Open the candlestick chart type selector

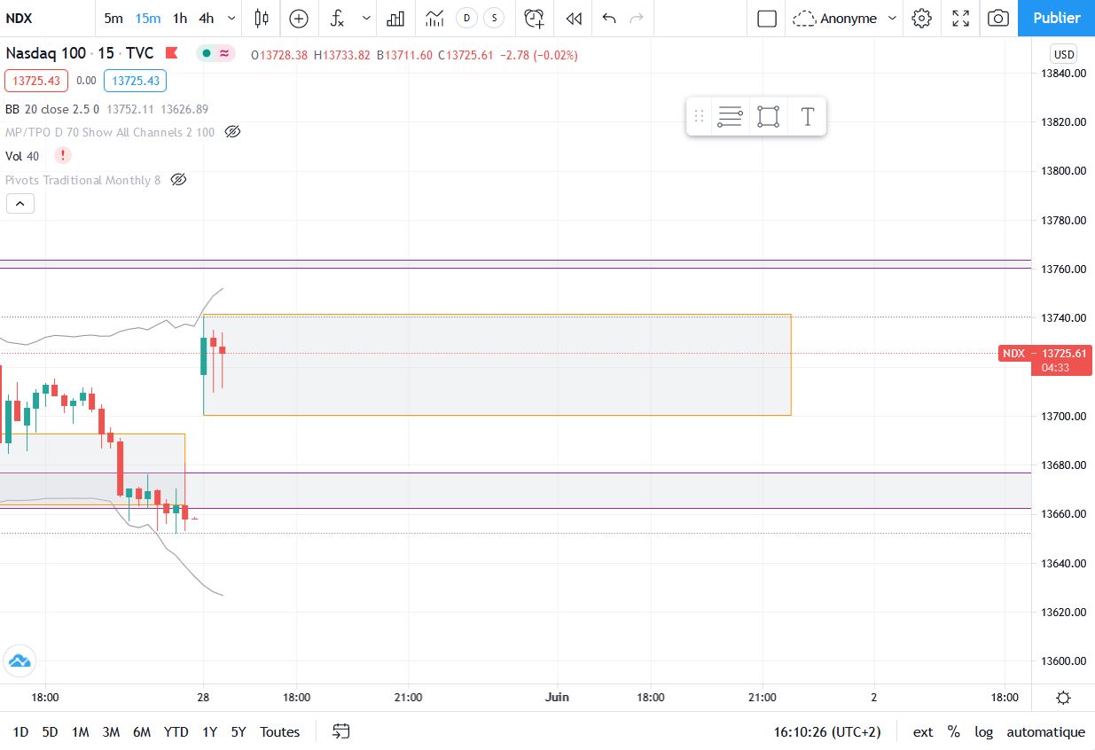(262, 18)
